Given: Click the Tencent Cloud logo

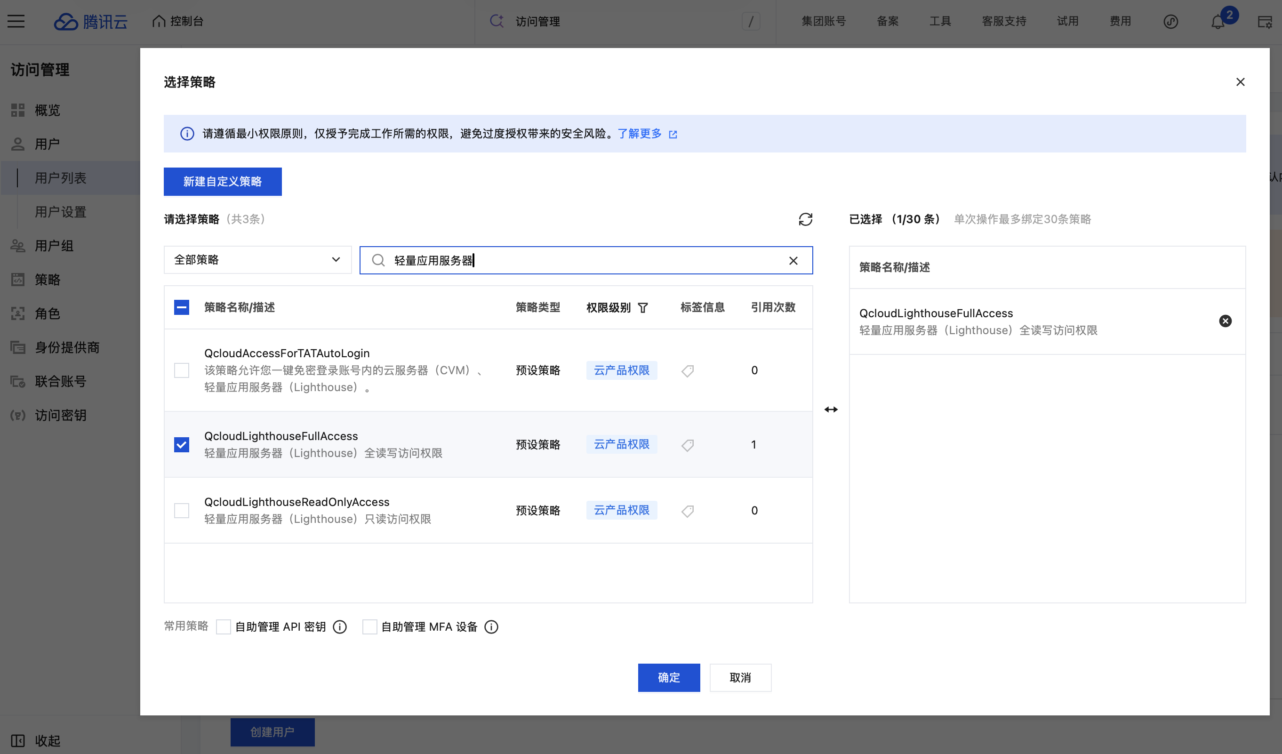Looking at the screenshot, I should click(x=90, y=21).
